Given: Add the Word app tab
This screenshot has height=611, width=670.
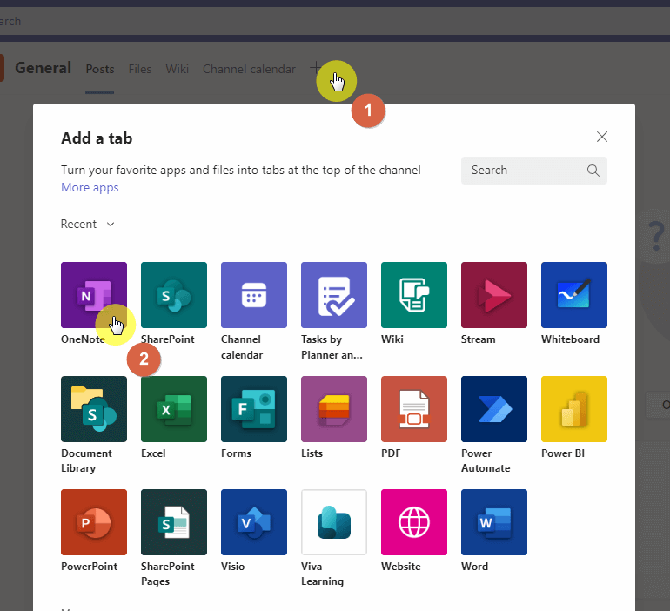Looking at the screenshot, I should click(494, 522).
